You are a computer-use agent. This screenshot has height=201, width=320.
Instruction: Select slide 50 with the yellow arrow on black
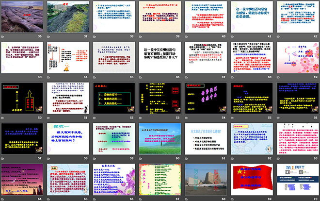tap(22, 98)
